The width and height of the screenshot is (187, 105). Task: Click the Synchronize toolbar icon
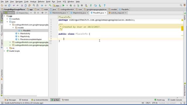(9, 6)
